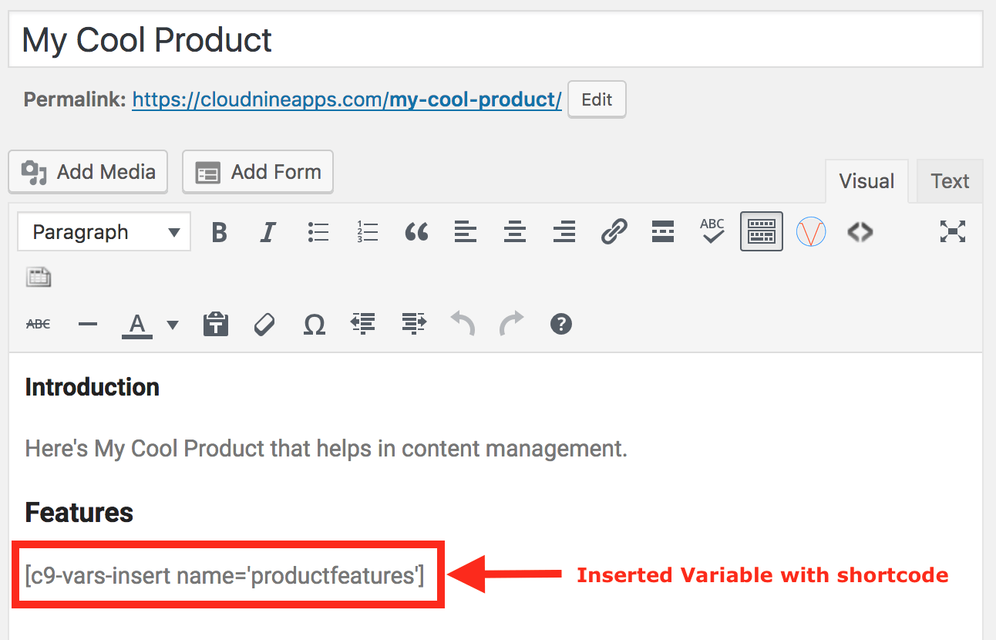Insert the Read More tag
Image resolution: width=996 pixels, height=640 pixels.
tap(663, 231)
